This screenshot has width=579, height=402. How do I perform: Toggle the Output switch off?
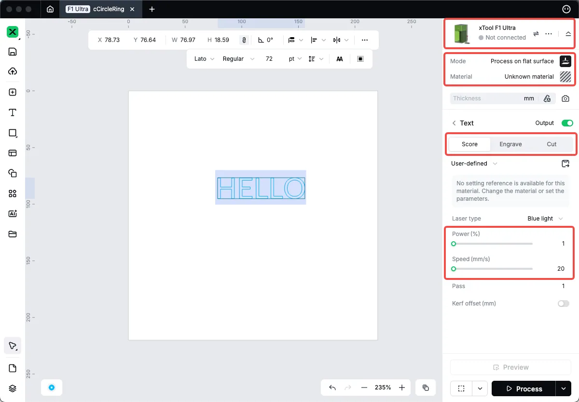(x=567, y=123)
